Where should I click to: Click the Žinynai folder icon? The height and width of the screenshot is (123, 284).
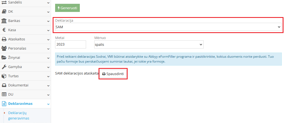click(4, 57)
